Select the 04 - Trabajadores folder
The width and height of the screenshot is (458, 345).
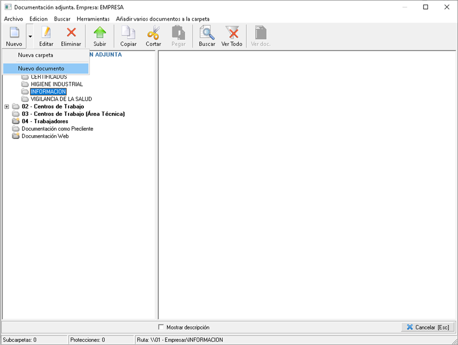(x=45, y=121)
